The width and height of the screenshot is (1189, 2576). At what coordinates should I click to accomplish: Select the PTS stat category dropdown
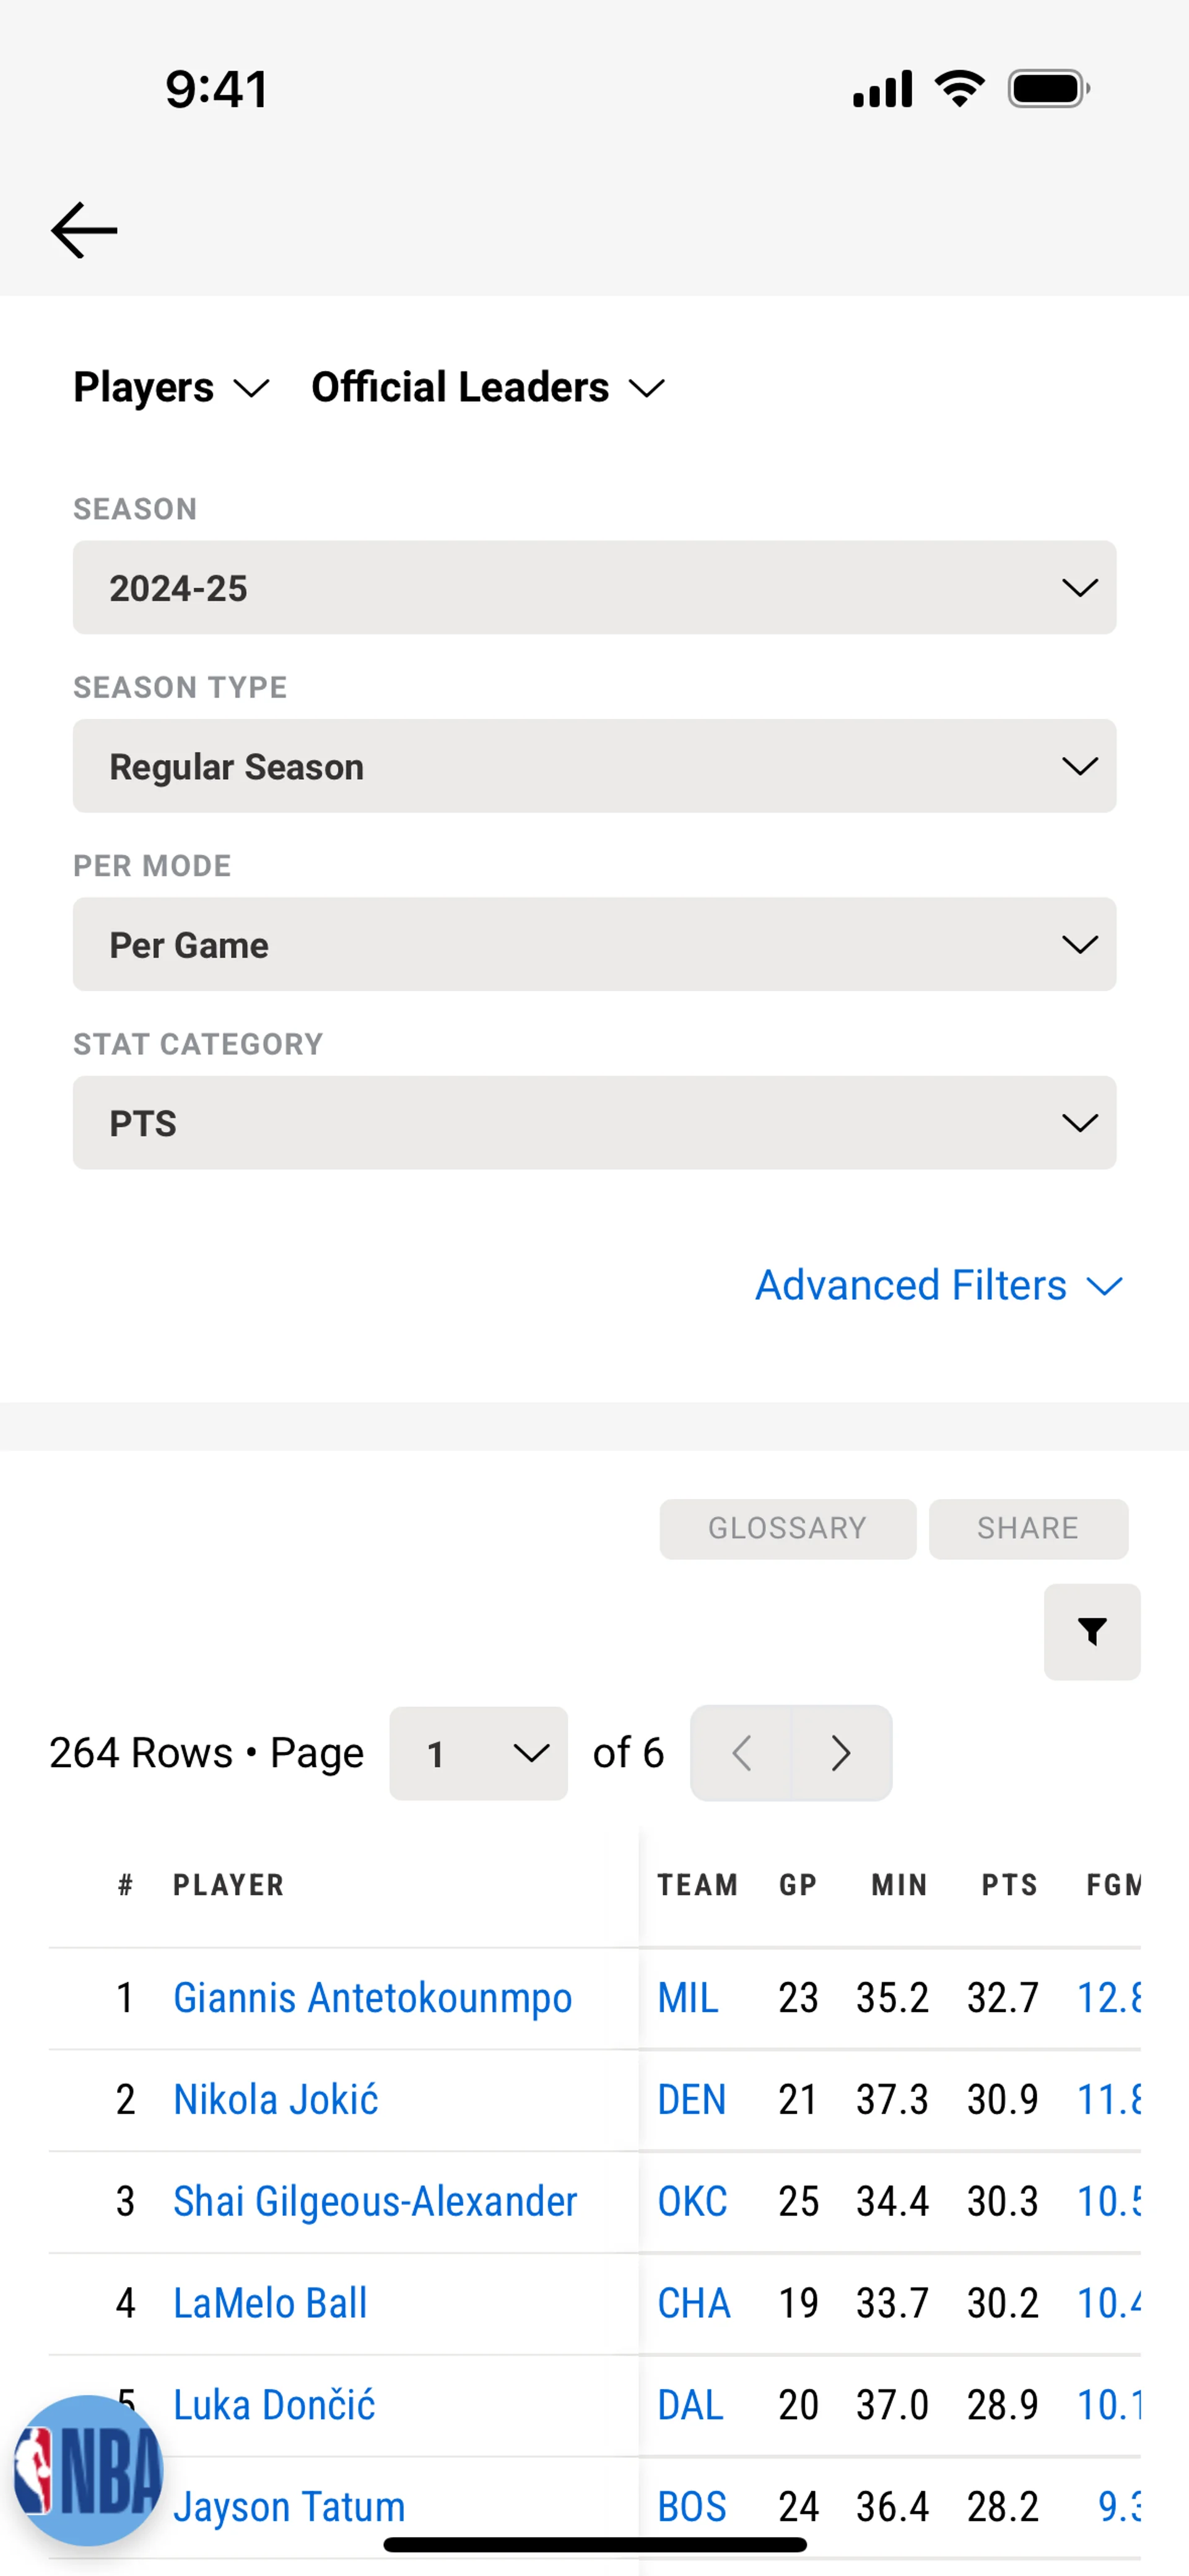coord(594,1123)
